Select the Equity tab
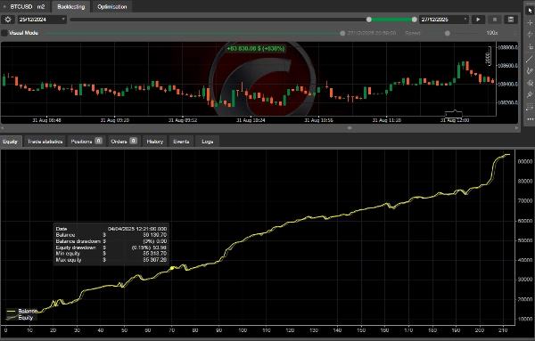The width and height of the screenshot is (535, 341). (10, 142)
